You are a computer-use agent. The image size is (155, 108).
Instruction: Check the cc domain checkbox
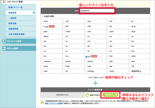130,37
